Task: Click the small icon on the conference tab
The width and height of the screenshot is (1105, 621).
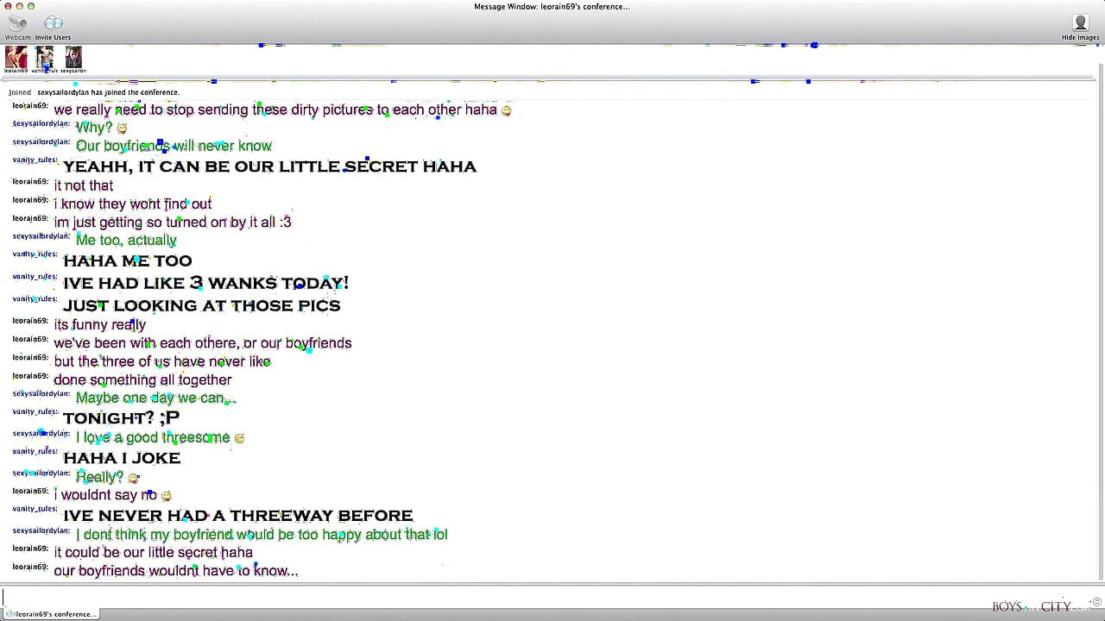Action: (11, 614)
